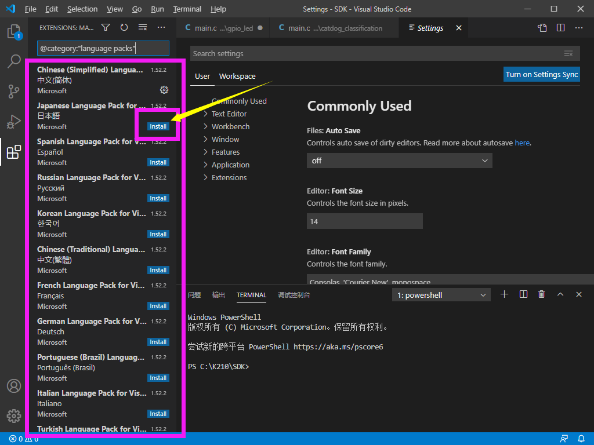Close the terminal panel
Viewport: 594px width, 445px height.
click(x=579, y=294)
